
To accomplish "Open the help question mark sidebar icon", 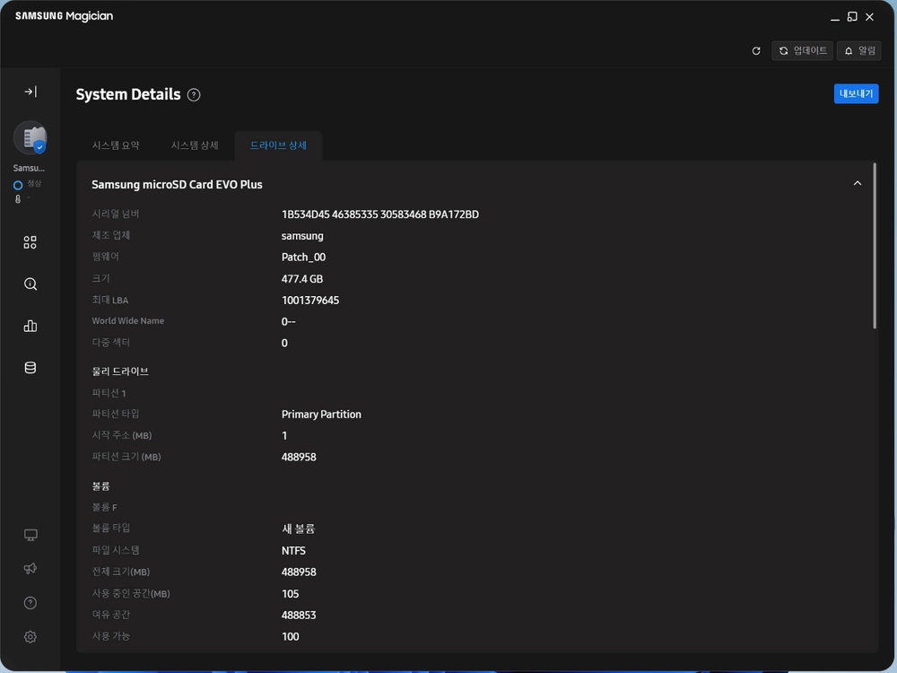I will (x=30, y=603).
